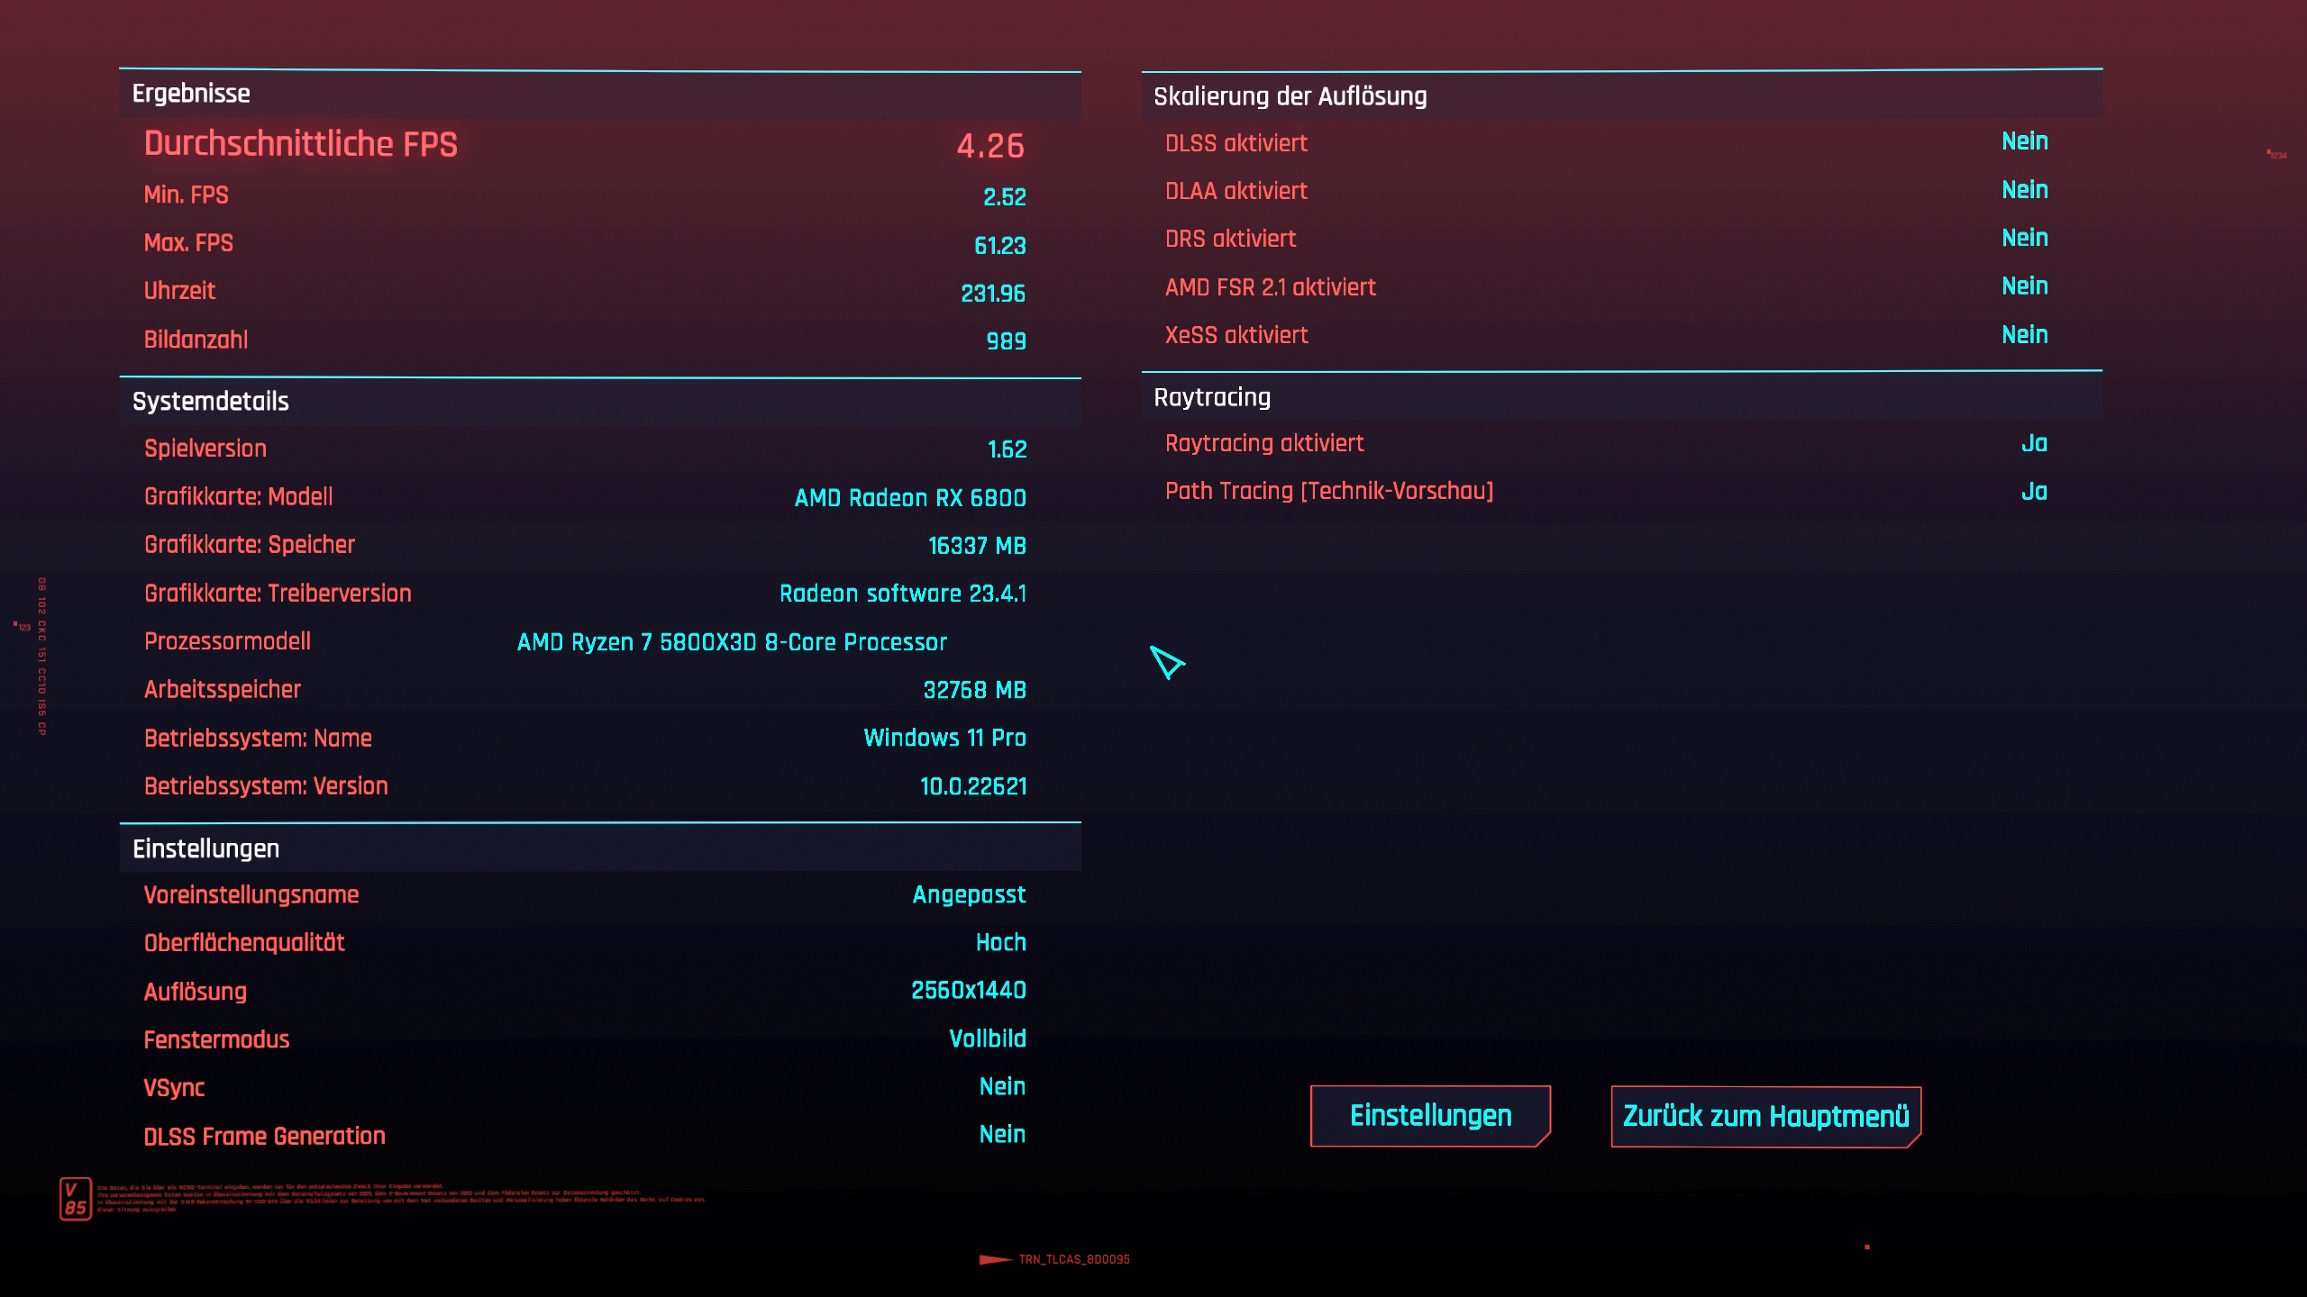The height and width of the screenshot is (1297, 2307).
Task: Click the Grafikkarte Modell AMD Radeon value
Action: pyautogui.click(x=909, y=498)
